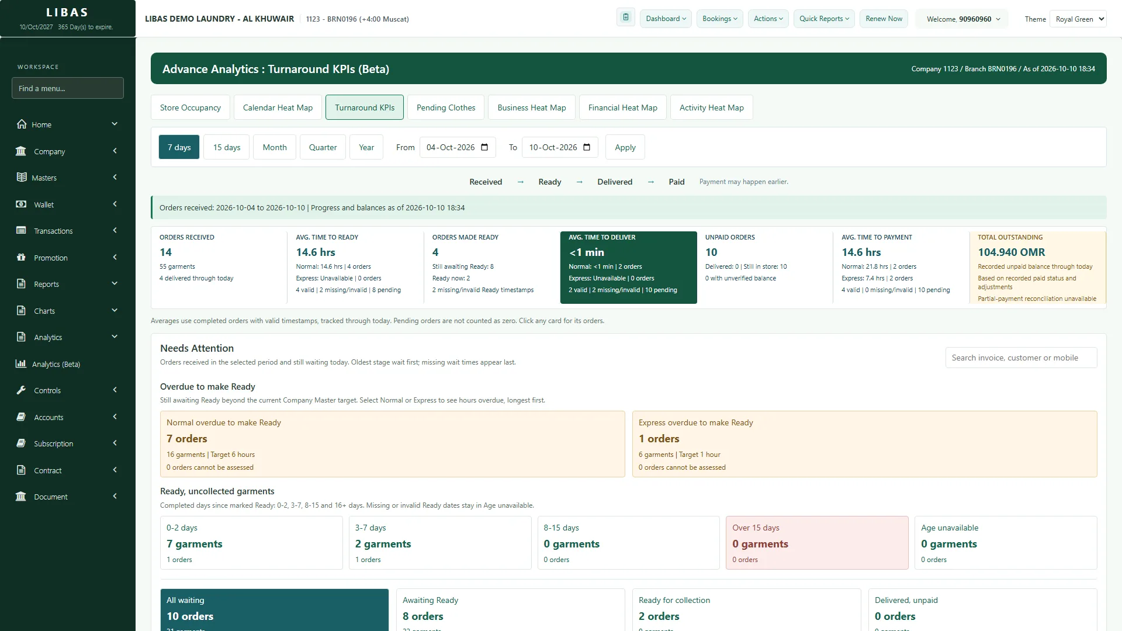
Task: Select the Charts file icon
Action: [x=21, y=310]
